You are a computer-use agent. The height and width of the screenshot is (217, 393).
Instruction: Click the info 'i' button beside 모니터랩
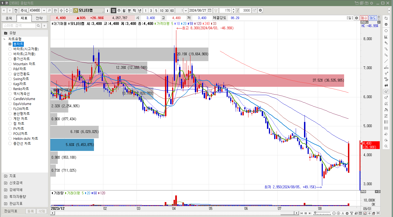pos(108,11)
